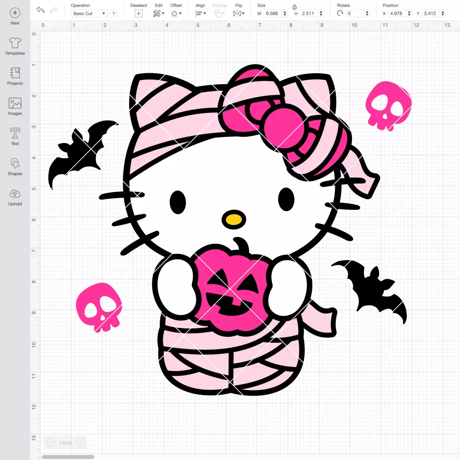This screenshot has width=460, height=460.
Task: Zoom in with the plus button
Action: pyautogui.click(x=80, y=443)
